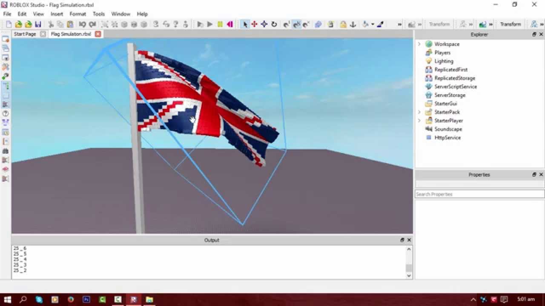Close the Output panel
This screenshot has width=545, height=306.
point(409,240)
